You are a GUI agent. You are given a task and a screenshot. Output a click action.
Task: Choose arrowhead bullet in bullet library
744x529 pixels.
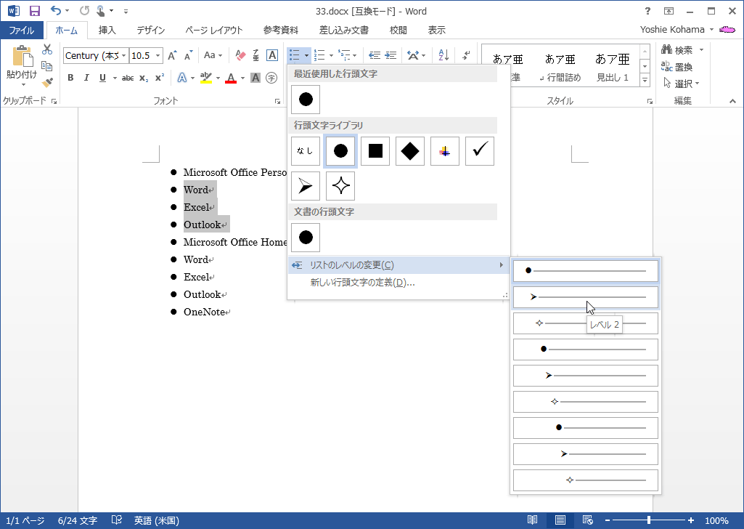pyautogui.click(x=305, y=186)
